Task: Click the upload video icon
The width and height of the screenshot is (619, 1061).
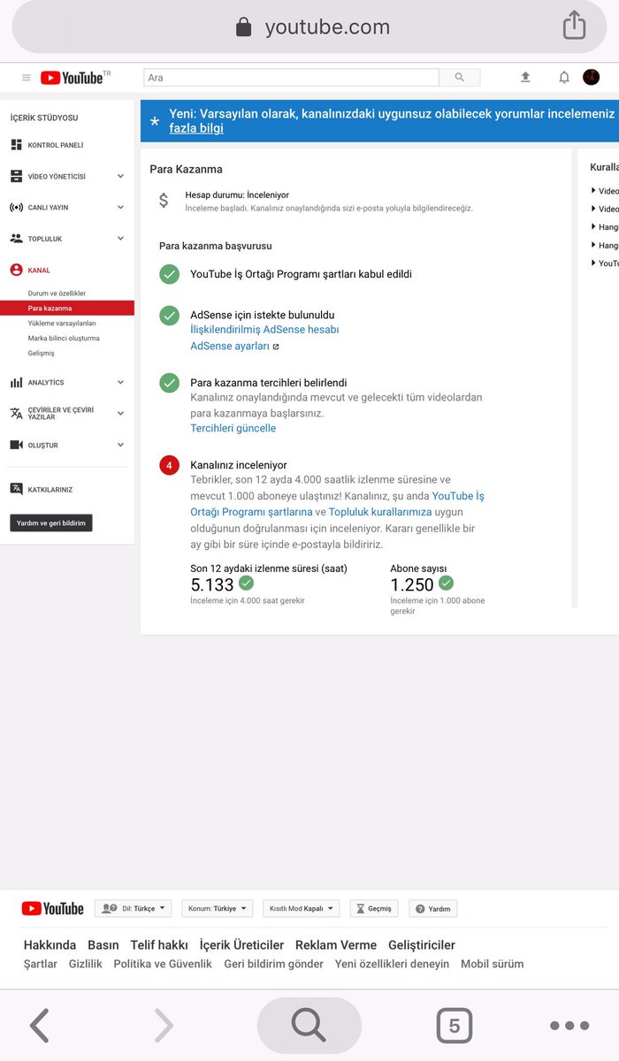Action: (525, 78)
